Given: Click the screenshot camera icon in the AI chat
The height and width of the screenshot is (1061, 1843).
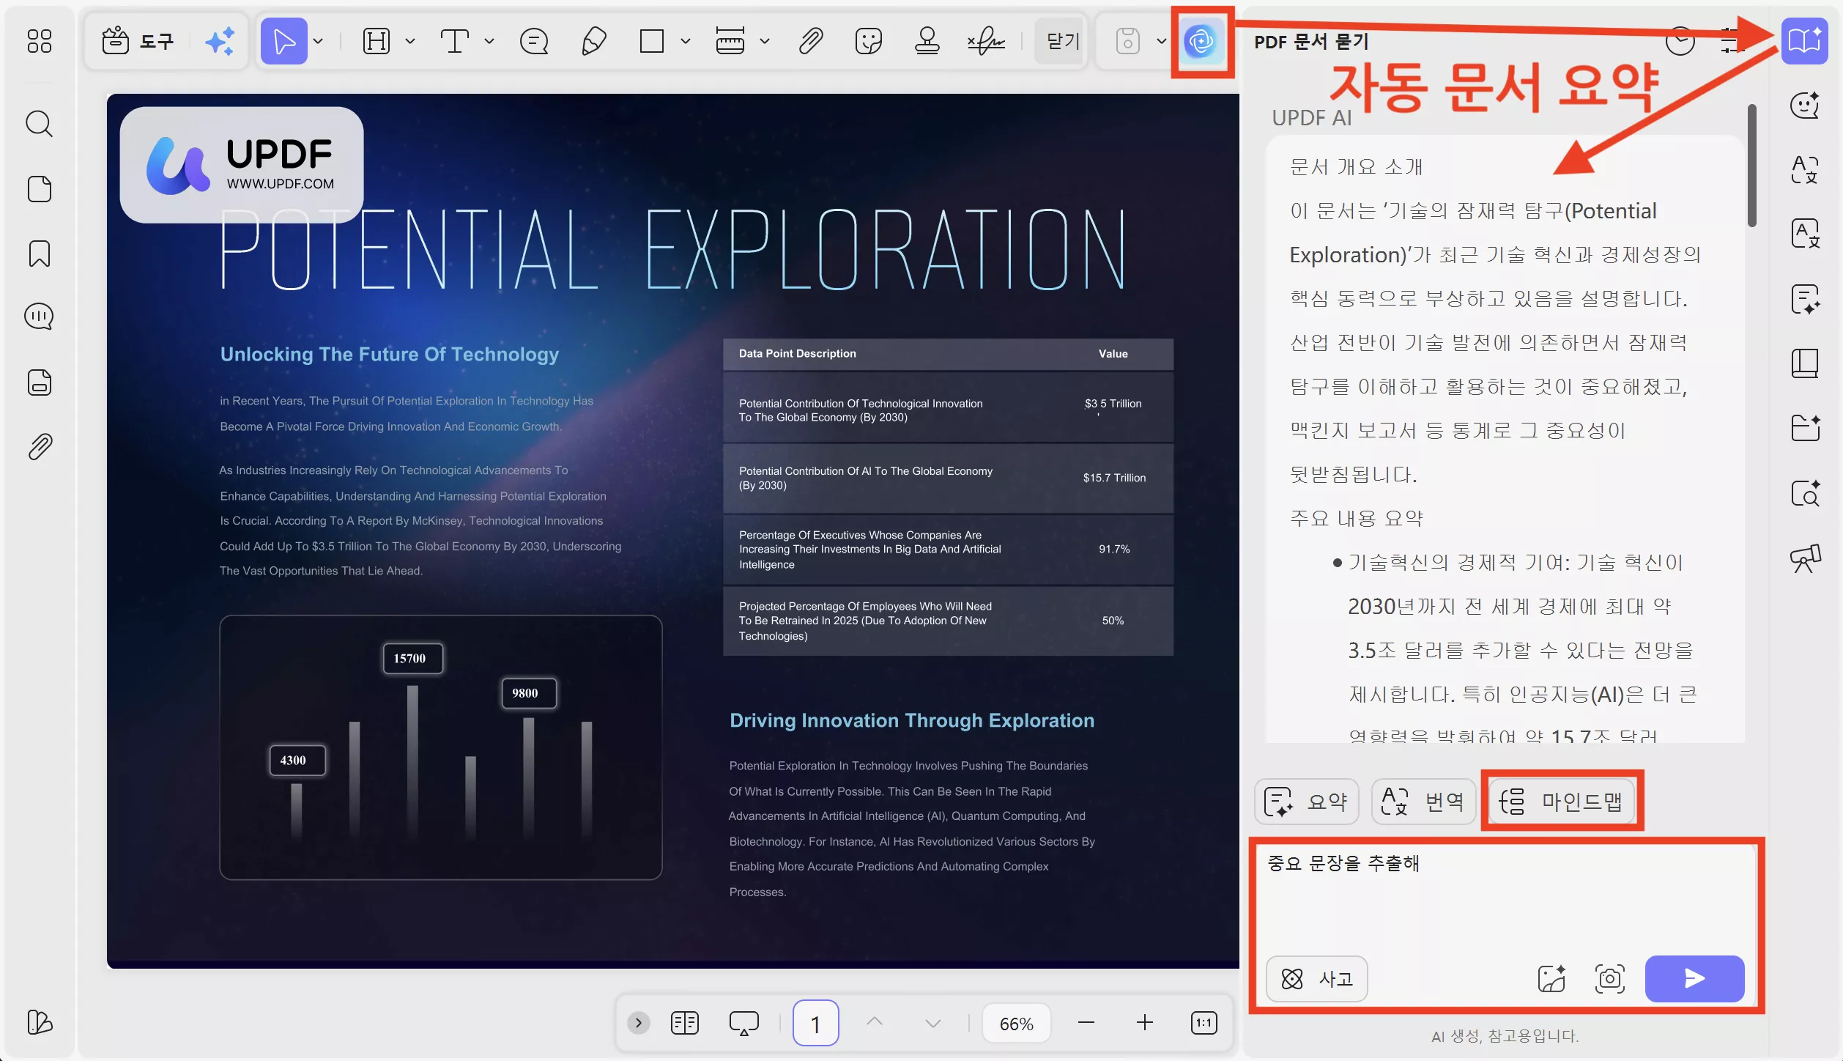Looking at the screenshot, I should (1610, 979).
